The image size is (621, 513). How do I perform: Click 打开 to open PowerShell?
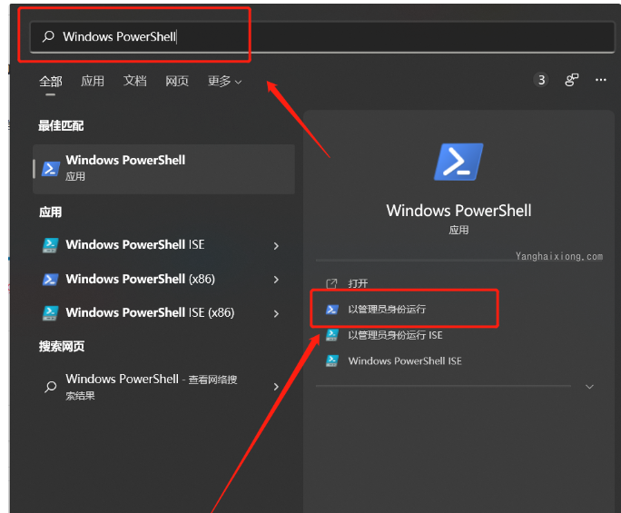[x=358, y=283]
